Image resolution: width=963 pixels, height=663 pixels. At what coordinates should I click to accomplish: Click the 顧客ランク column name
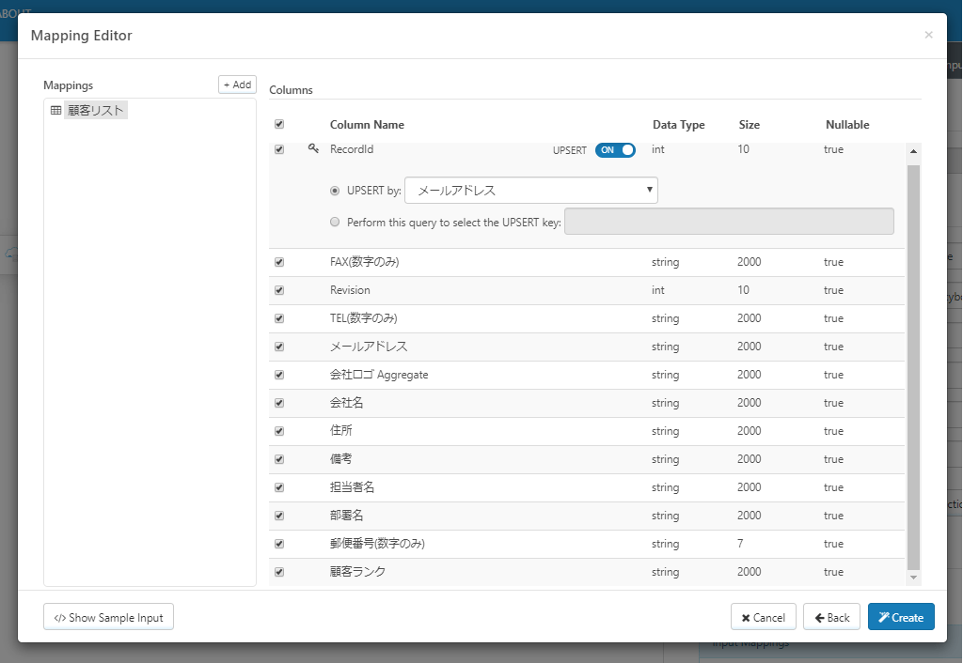click(x=357, y=572)
